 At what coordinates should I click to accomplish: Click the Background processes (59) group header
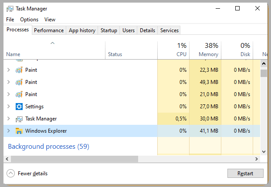(48, 147)
